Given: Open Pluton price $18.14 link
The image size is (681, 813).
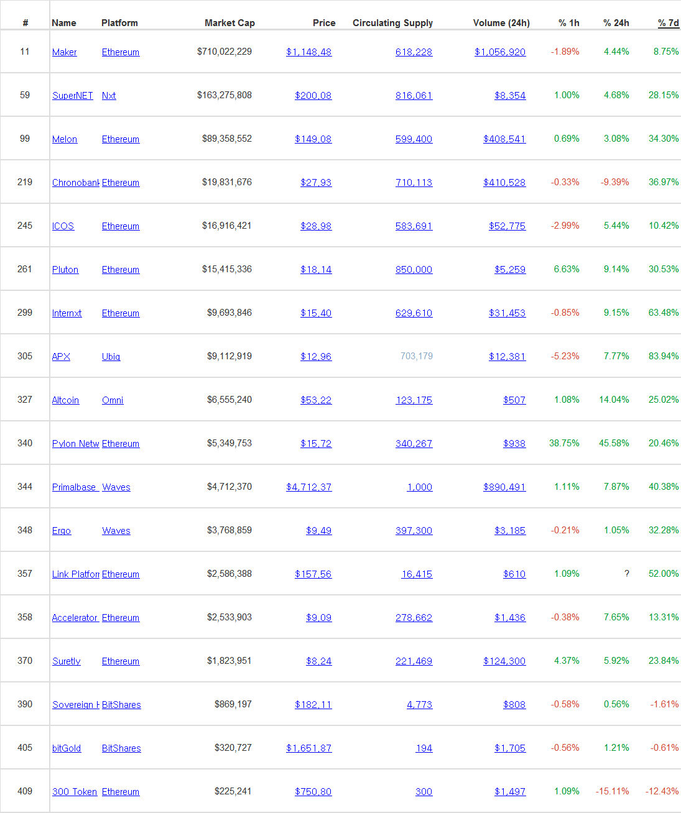Looking at the screenshot, I should pos(316,270).
